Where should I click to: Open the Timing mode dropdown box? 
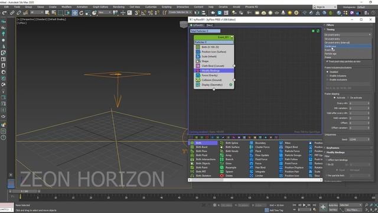348,35
